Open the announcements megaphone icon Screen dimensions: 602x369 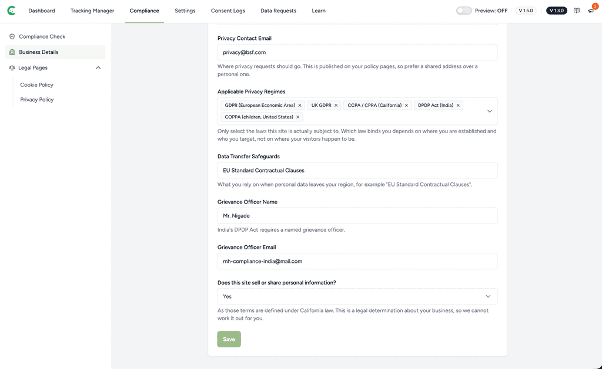pos(591,11)
